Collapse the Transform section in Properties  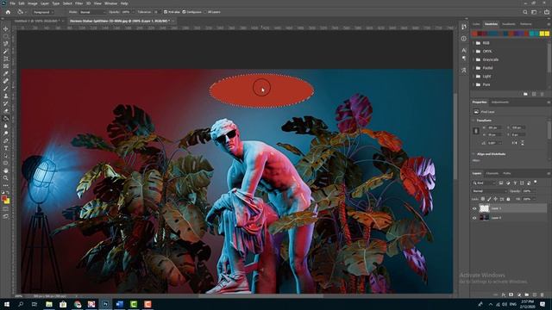[x=474, y=121]
